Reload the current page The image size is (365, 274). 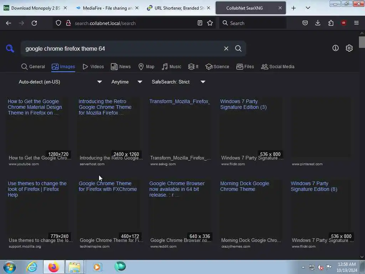[34, 23]
